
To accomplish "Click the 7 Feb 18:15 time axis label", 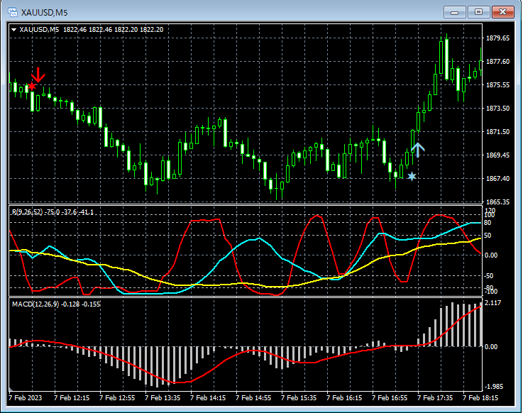I will point(481,398).
